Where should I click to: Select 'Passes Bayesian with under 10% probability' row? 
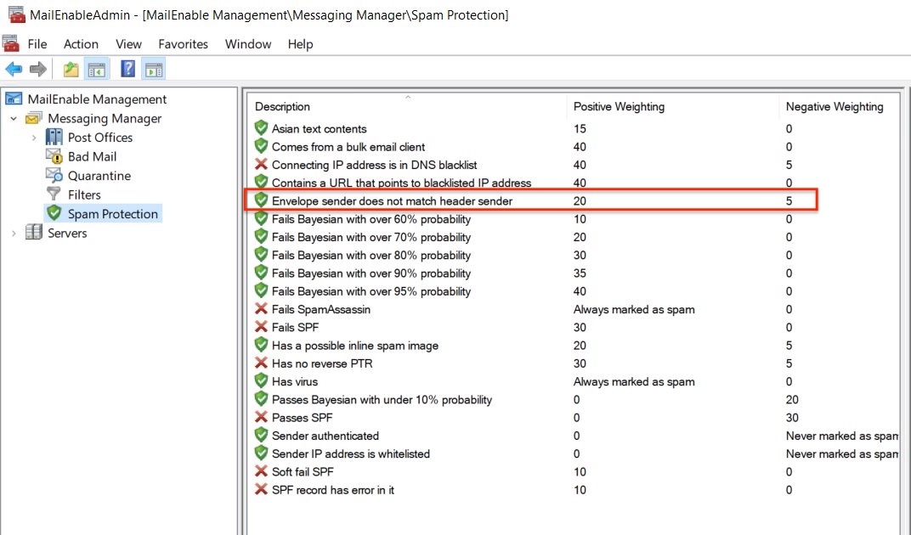pyautogui.click(x=575, y=399)
